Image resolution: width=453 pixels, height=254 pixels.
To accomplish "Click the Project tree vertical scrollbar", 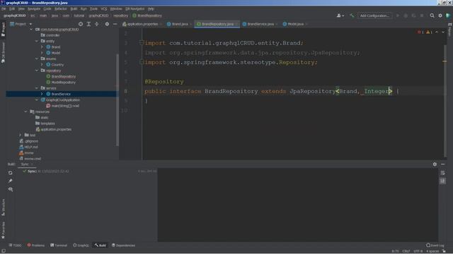I will point(117,99).
